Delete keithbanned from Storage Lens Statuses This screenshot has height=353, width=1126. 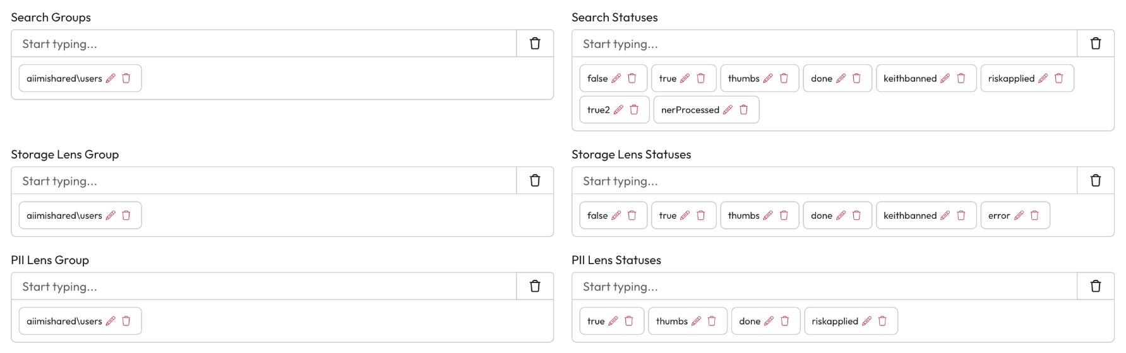(961, 216)
